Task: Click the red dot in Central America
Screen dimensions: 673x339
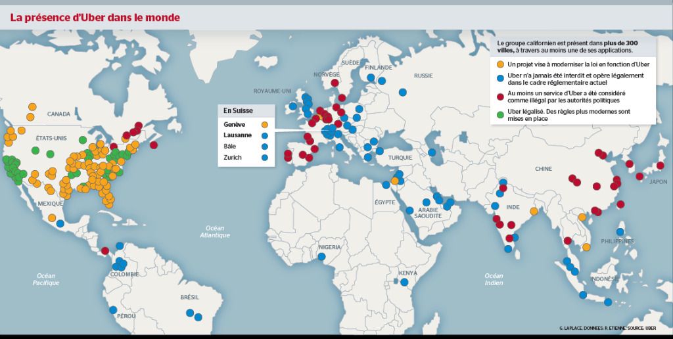Action: [105, 250]
